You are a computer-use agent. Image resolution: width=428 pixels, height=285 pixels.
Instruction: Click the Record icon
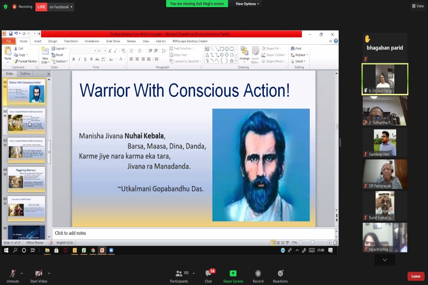click(x=258, y=275)
